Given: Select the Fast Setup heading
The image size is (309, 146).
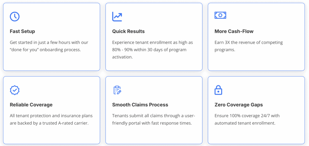Looking at the screenshot, I should (x=22, y=31).
